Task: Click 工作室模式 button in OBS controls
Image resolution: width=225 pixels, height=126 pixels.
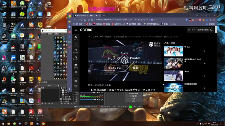Action: coord(134,96)
